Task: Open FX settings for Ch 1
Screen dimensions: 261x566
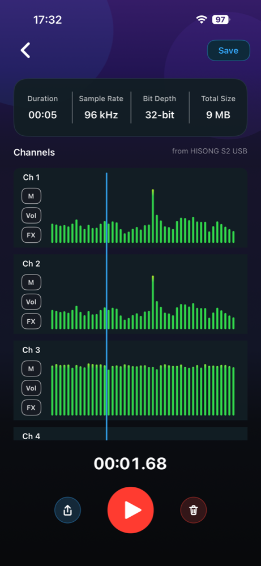Action: (31, 235)
